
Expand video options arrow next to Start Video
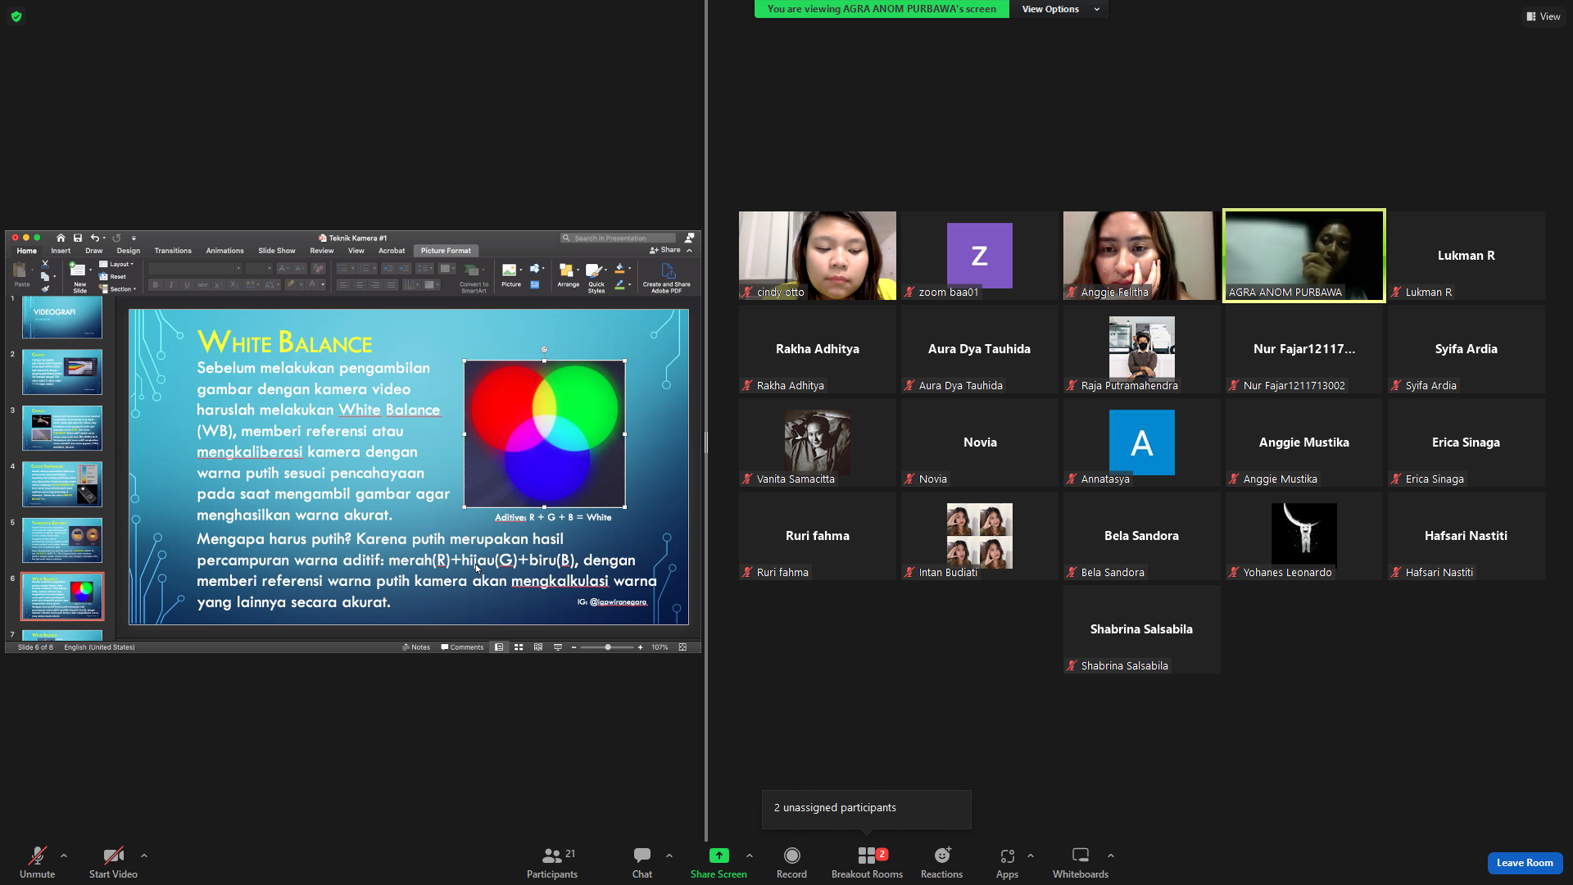click(144, 855)
